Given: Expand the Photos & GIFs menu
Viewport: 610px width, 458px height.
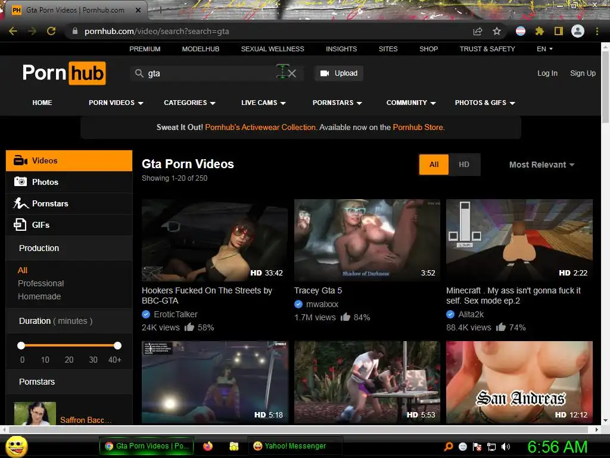Looking at the screenshot, I should [x=485, y=103].
